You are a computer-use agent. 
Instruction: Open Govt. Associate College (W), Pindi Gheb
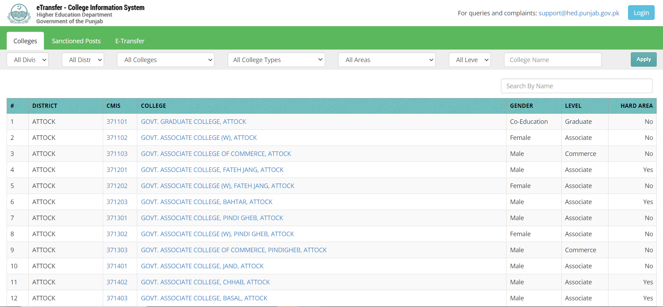(x=218, y=234)
